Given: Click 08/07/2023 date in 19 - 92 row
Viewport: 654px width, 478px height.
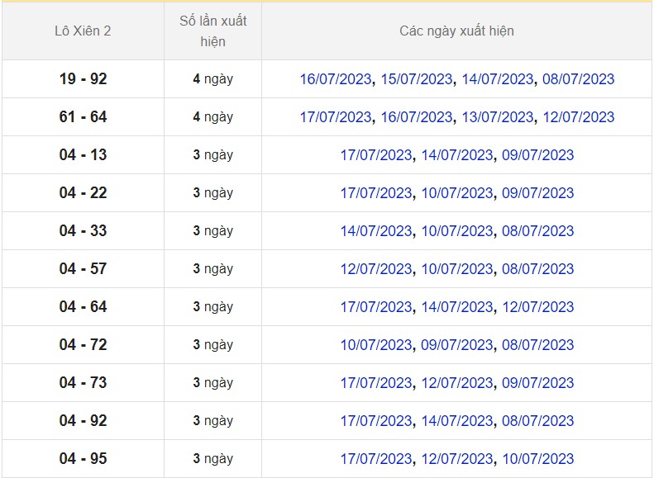Looking at the screenshot, I should [x=579, y=79].
